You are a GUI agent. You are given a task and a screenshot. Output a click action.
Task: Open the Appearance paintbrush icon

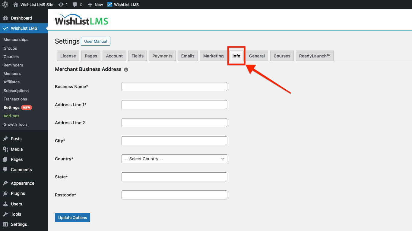5,183
